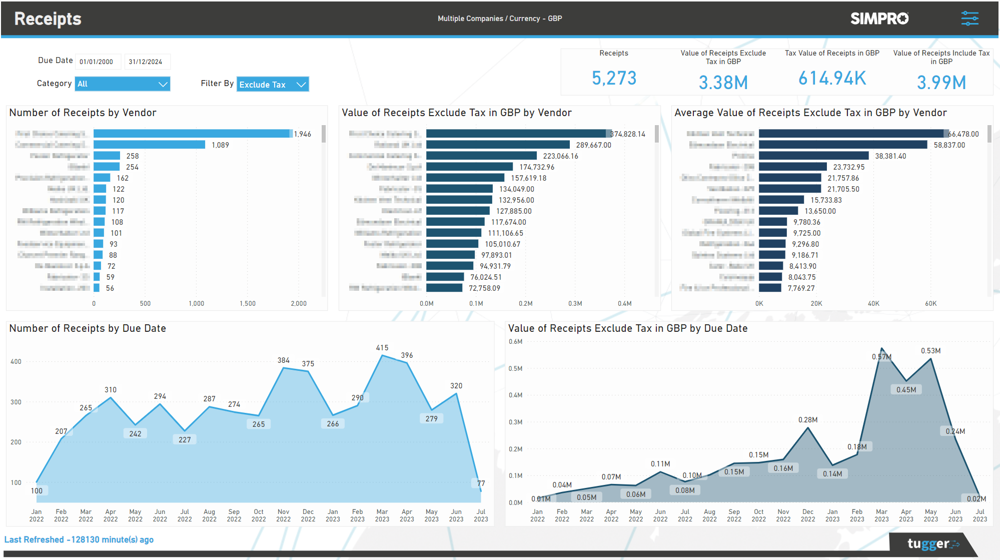
Task: Click scrollbar of Number of Receipts by Vendor
Action: pos(324,134)
